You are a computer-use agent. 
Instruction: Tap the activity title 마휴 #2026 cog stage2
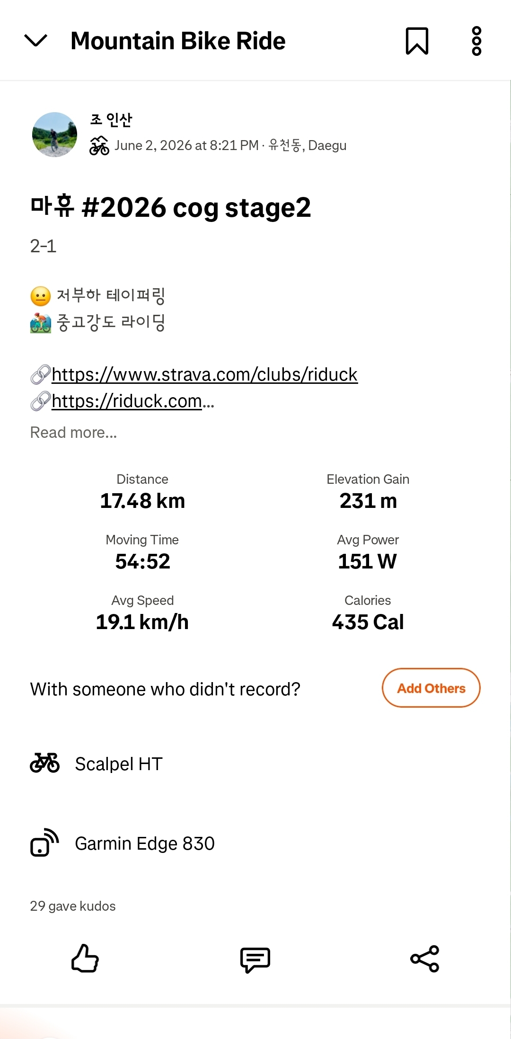point(170,207)
